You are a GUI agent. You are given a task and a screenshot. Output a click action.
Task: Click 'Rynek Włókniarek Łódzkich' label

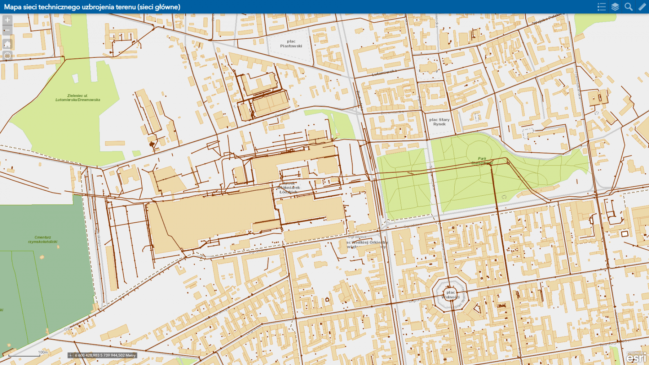point(288,188)
